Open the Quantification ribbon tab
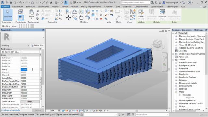This screenshot has height=117, width=208. click(157, 6)
